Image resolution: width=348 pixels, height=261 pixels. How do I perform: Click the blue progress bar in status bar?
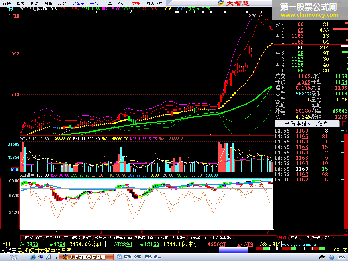233,250
